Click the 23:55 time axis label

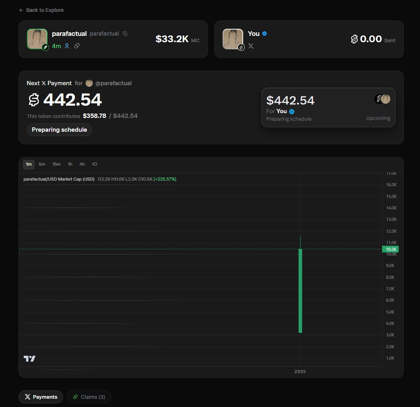(300, 372)
